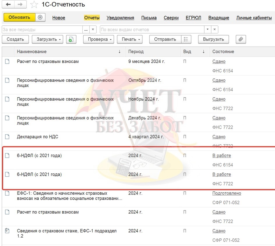
Task: Click icon of Сведения о страховом стаже row
Action: pos(7,231)
